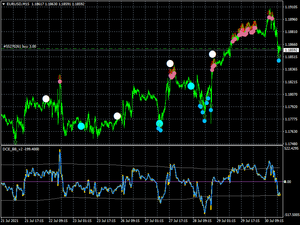Click indicator zero level label 0.00
The height and width of the screenshot is (225, 300).
(287, 181)
